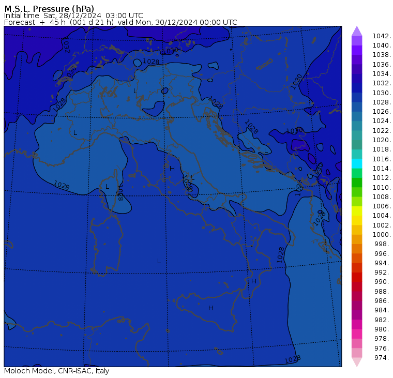Select the 1028. legend label
This screenshot has width=393, height=378.
point(382,102)
